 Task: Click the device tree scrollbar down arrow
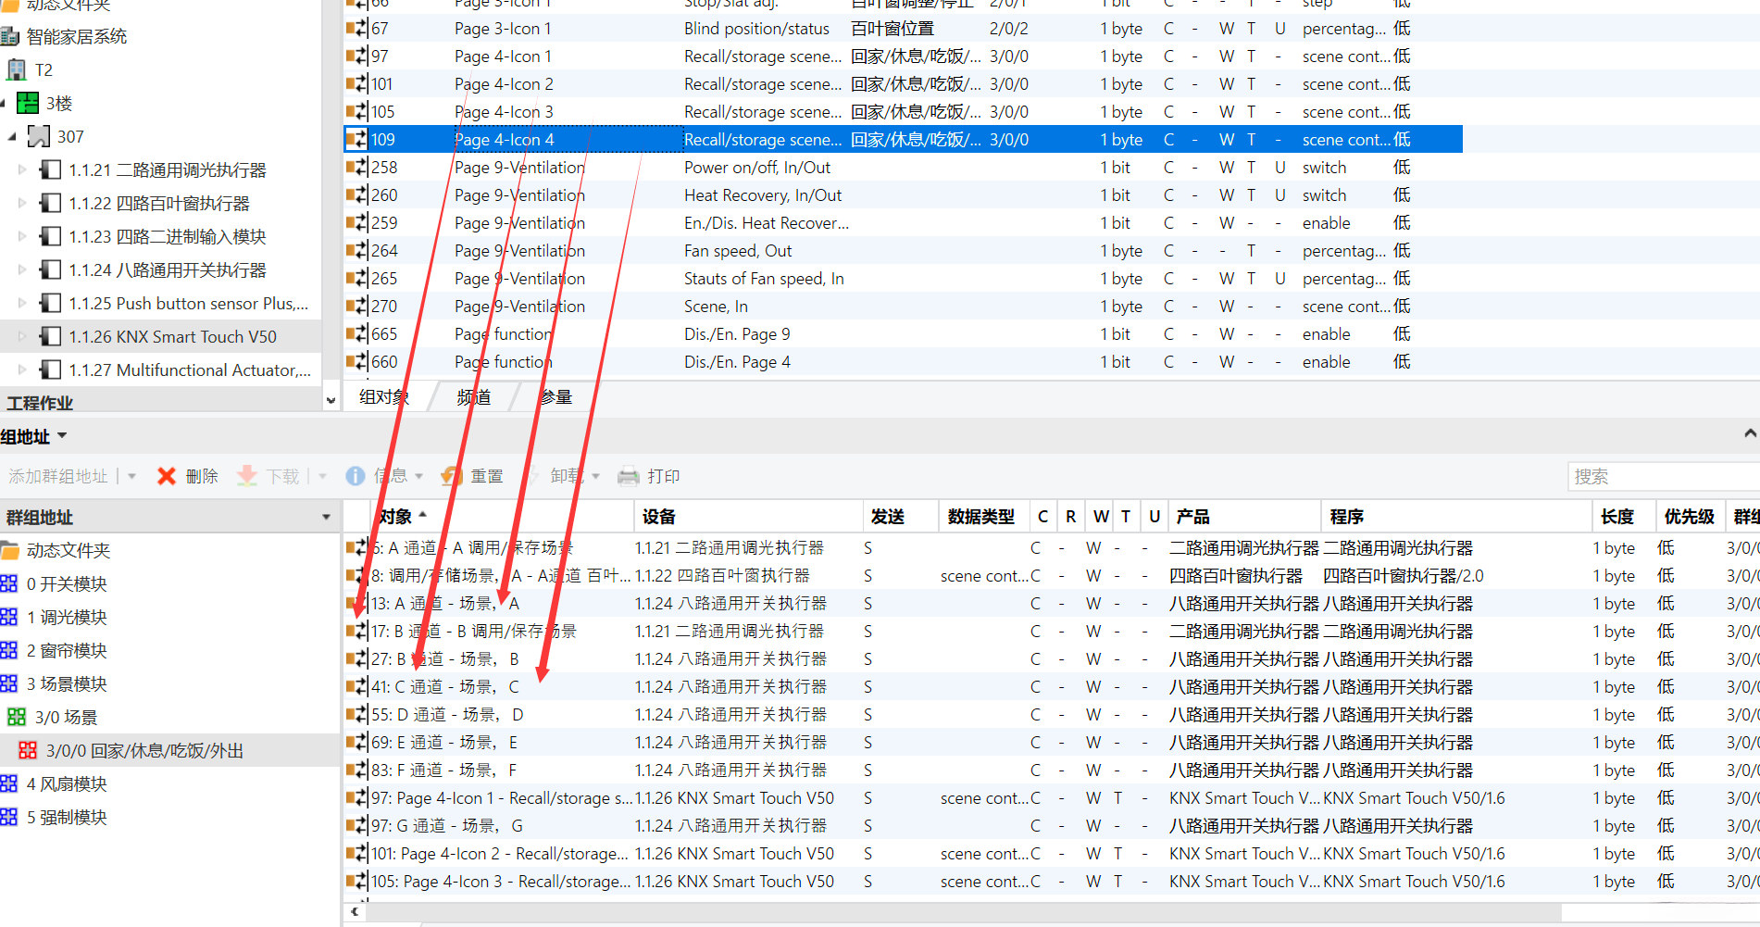(x=331, y=401)
